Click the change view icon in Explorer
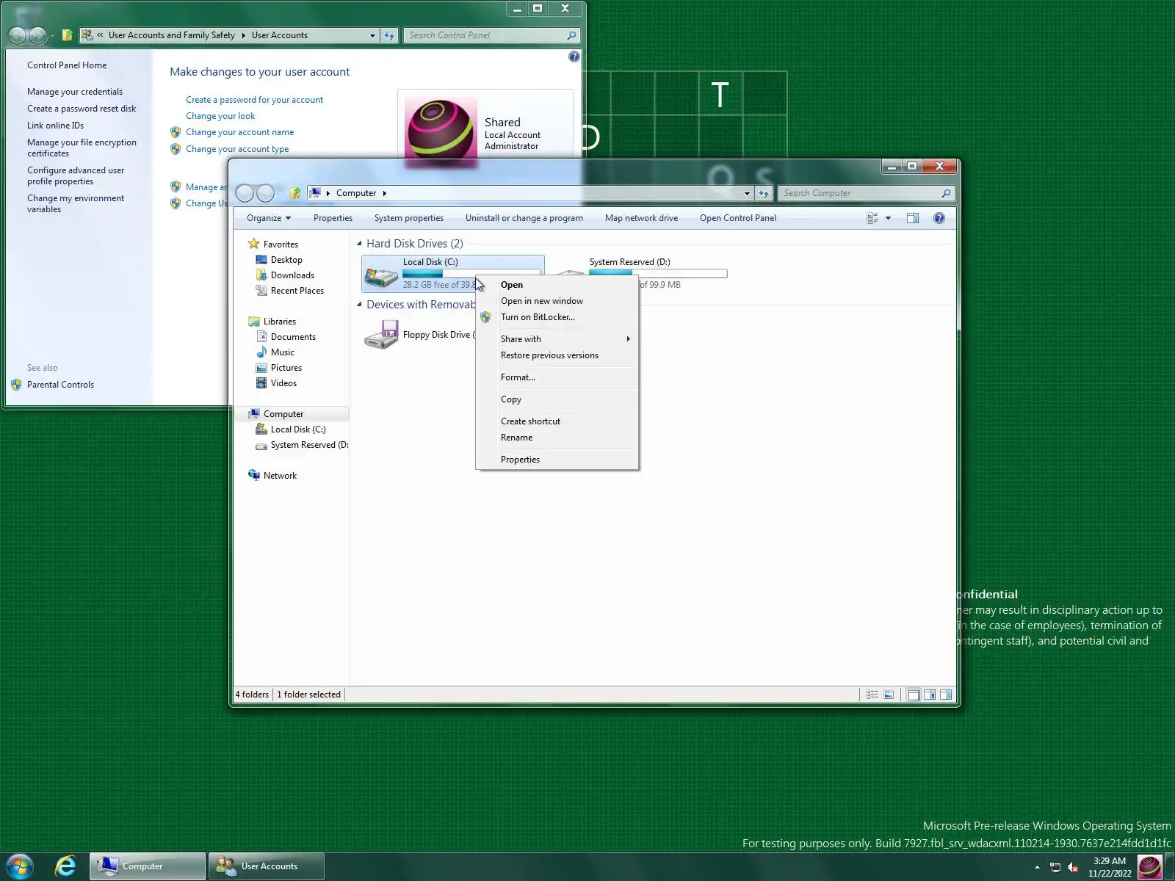This screenshot has height=881, width=1175. (x=872, y=218)
